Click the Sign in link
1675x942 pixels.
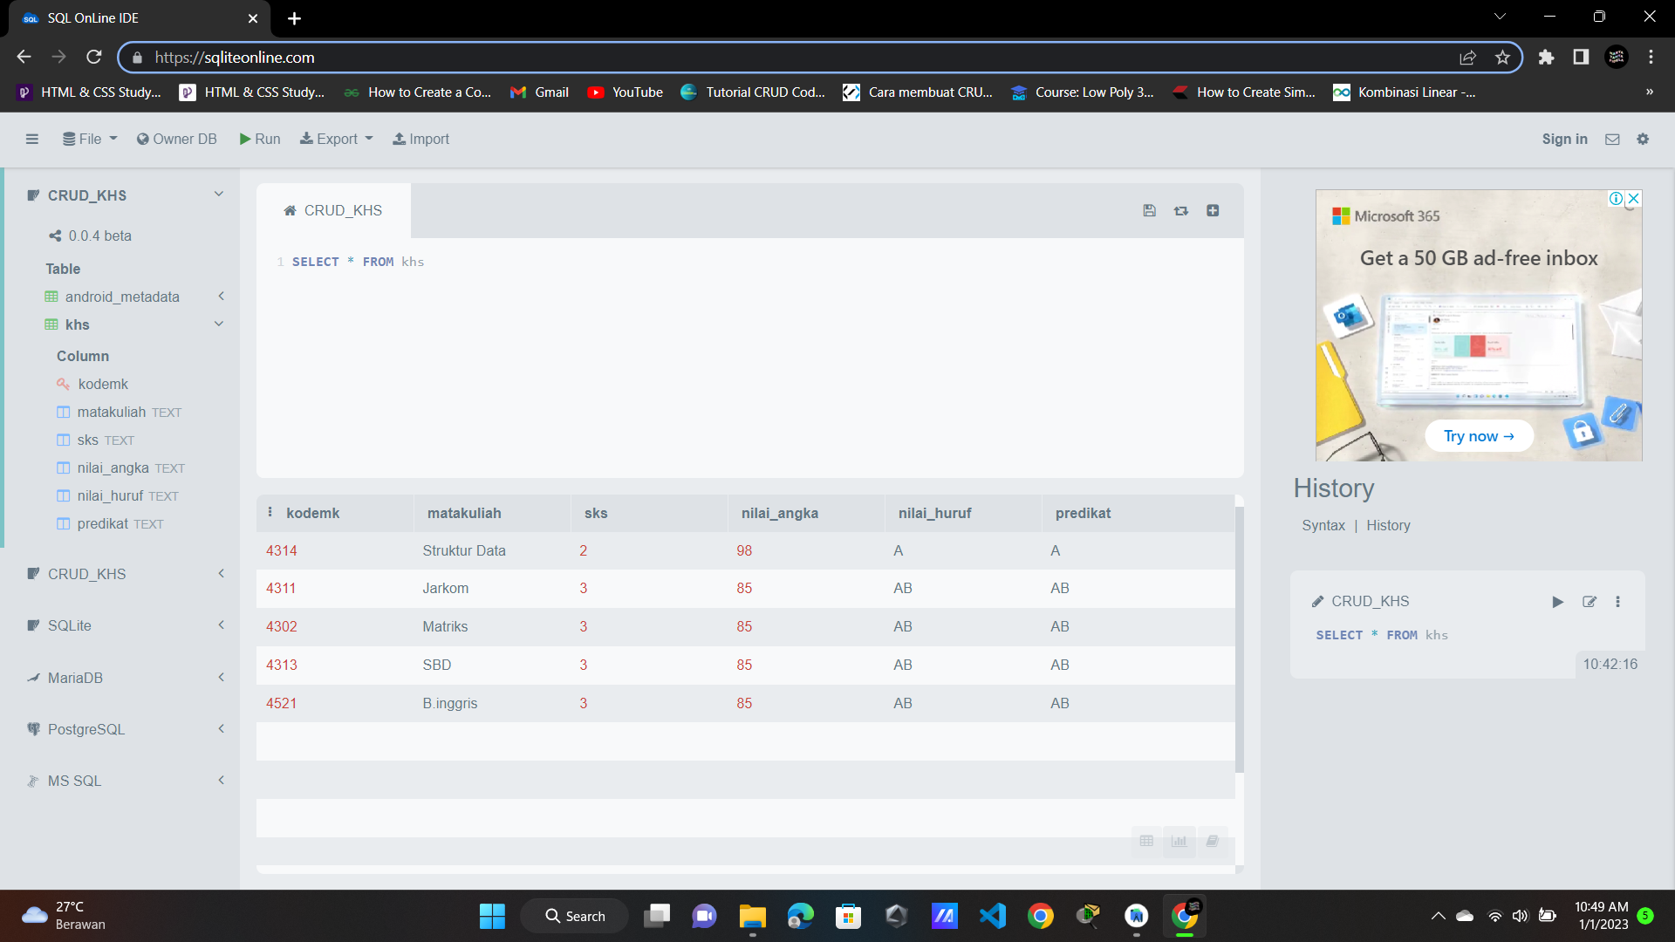tap(1564, 139)
